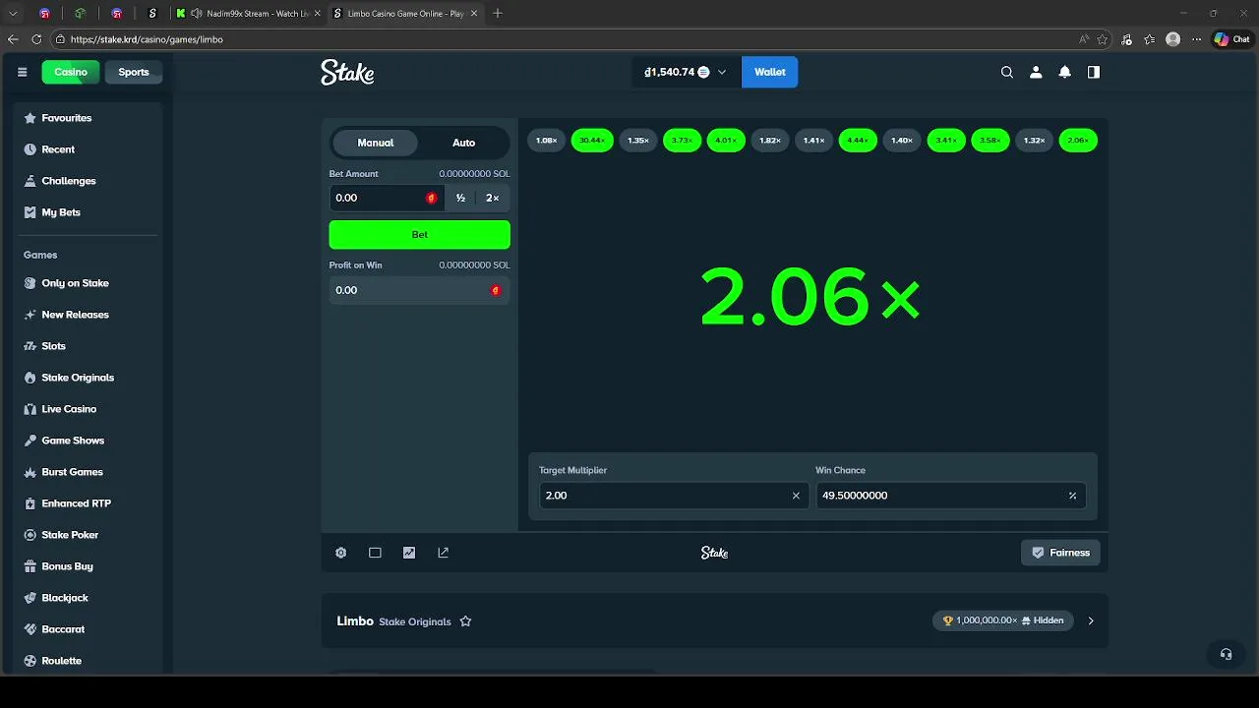Click the browser back arrow
Screen dimensions: 1259x708
coord(13,39)
